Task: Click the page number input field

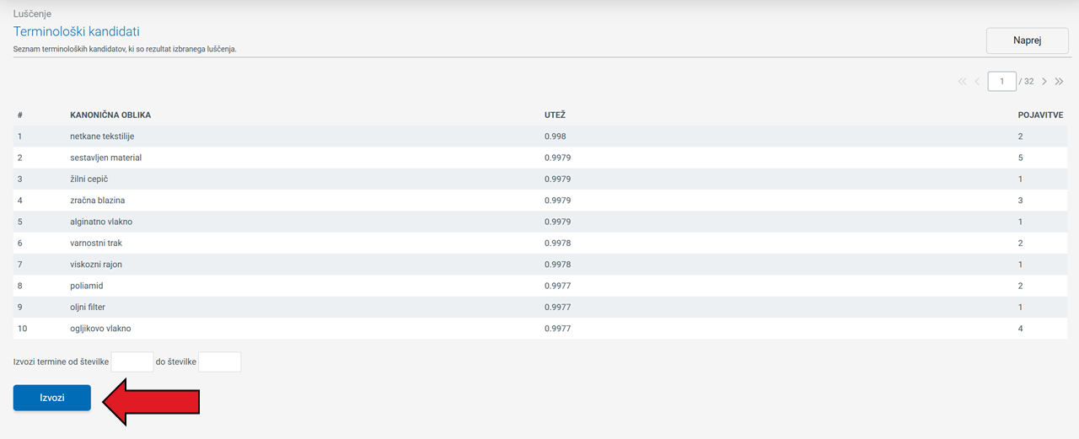Action: [x=1001, y=82]
